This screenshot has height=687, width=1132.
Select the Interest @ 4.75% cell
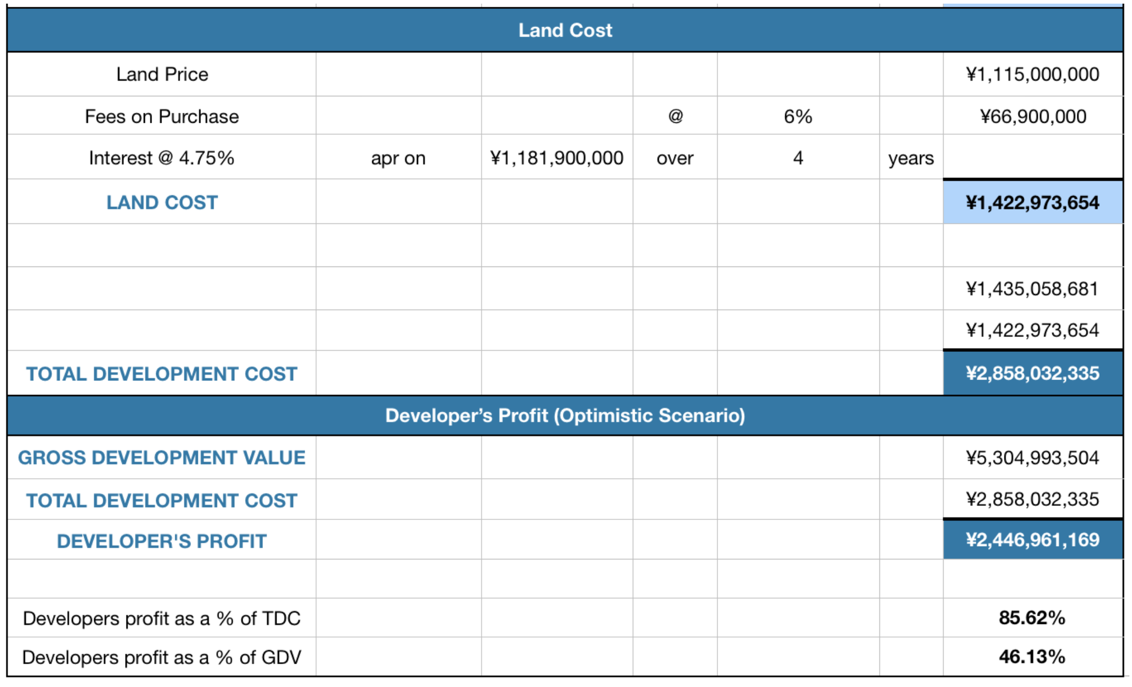coord(162,158)
